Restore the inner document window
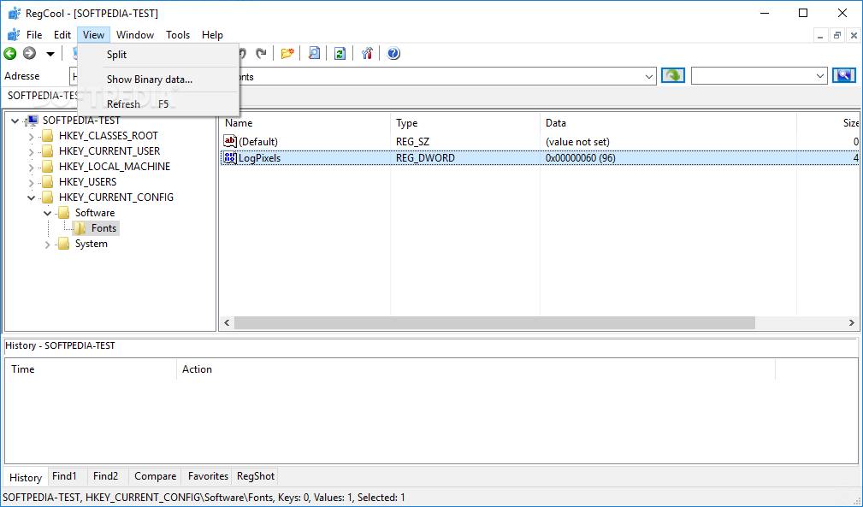 [x=837, y=35]
